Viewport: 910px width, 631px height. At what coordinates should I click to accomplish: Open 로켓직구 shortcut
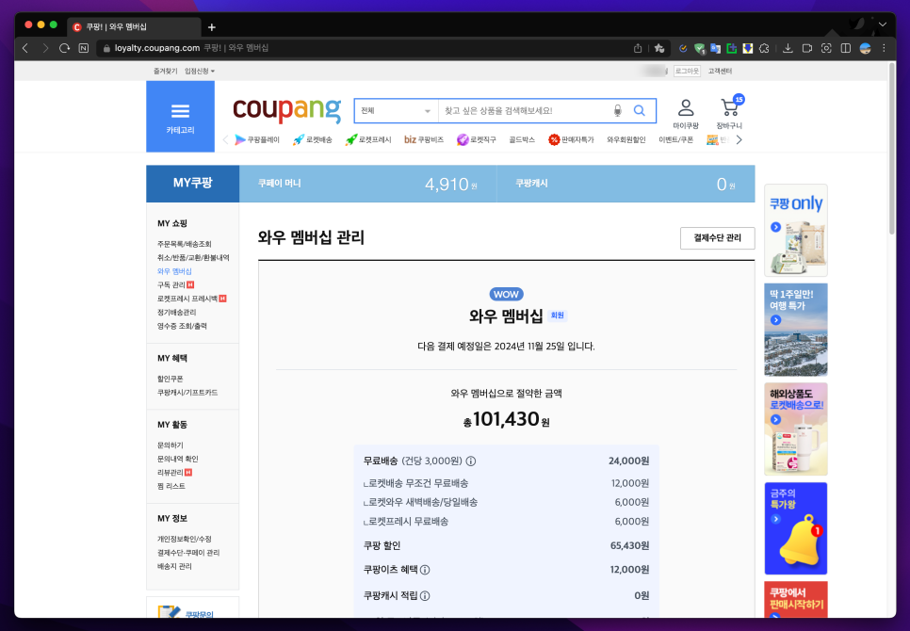coord(477,139)
